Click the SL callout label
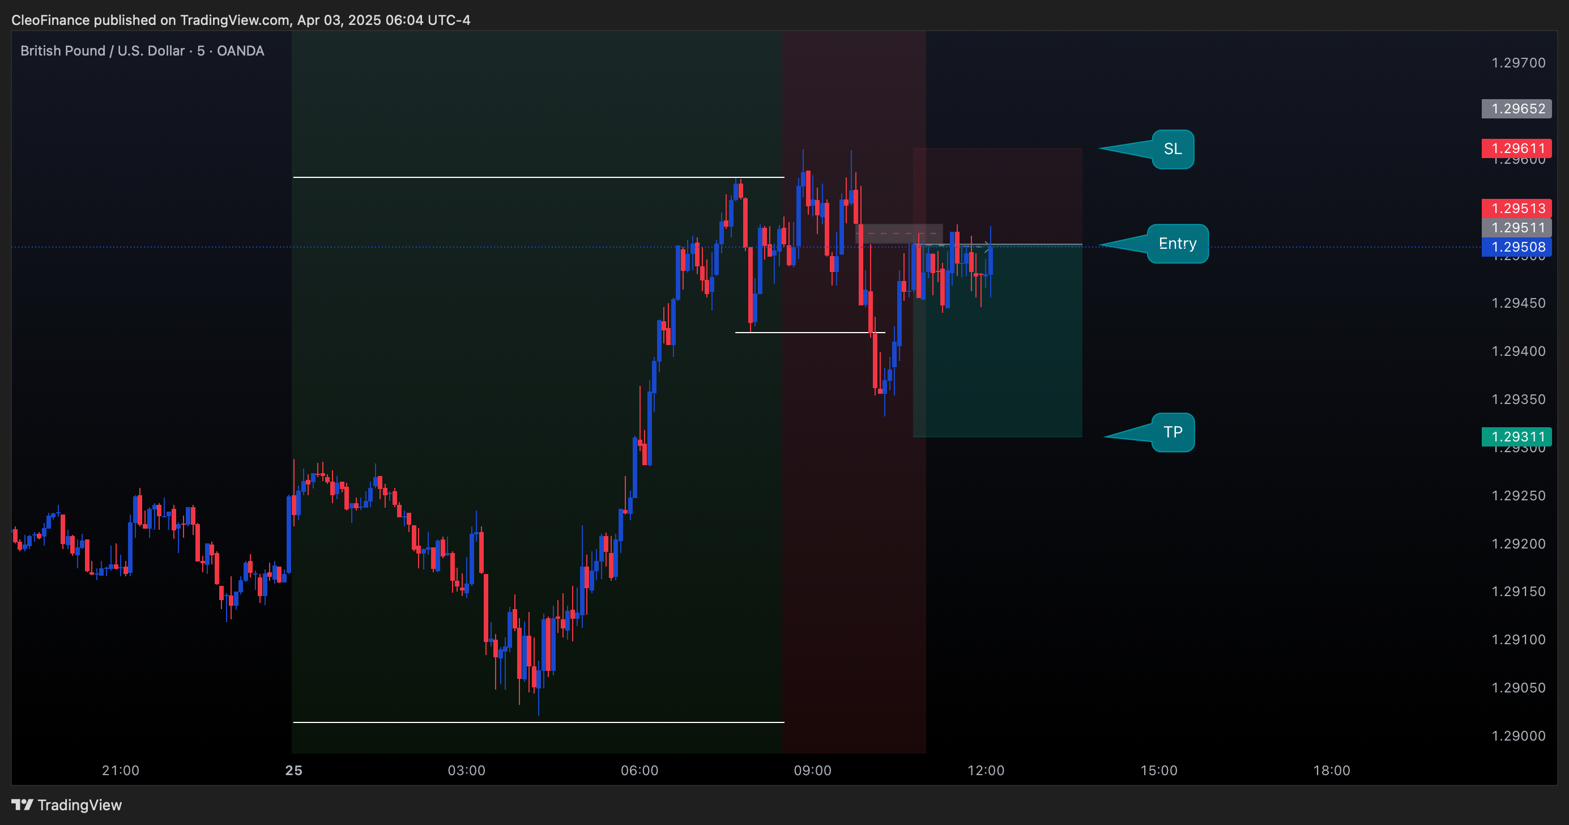This screenshot has height=825, width=1569. [x=1173, y=148]
